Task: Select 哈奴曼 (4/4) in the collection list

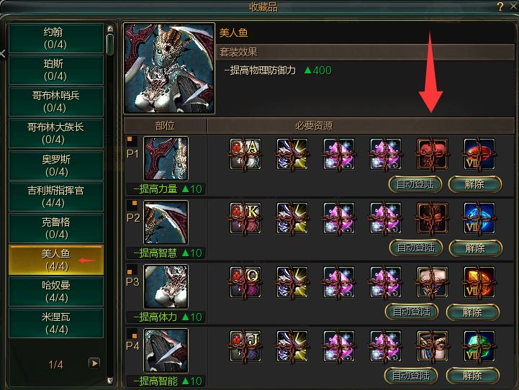Action: (56, 291)
